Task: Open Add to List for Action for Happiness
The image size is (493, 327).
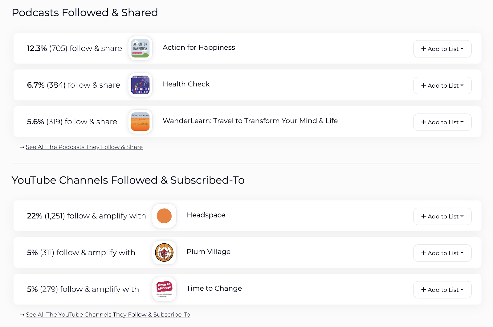Action: click(x=442, y=49)
